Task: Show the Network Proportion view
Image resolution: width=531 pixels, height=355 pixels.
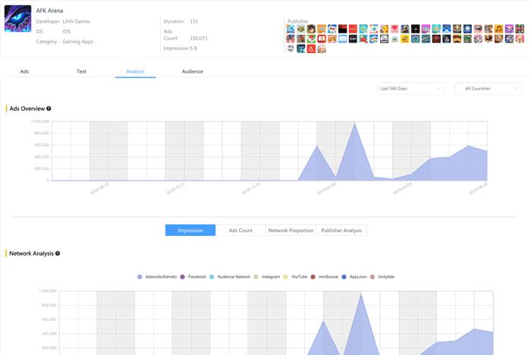Action: (291, 231)
